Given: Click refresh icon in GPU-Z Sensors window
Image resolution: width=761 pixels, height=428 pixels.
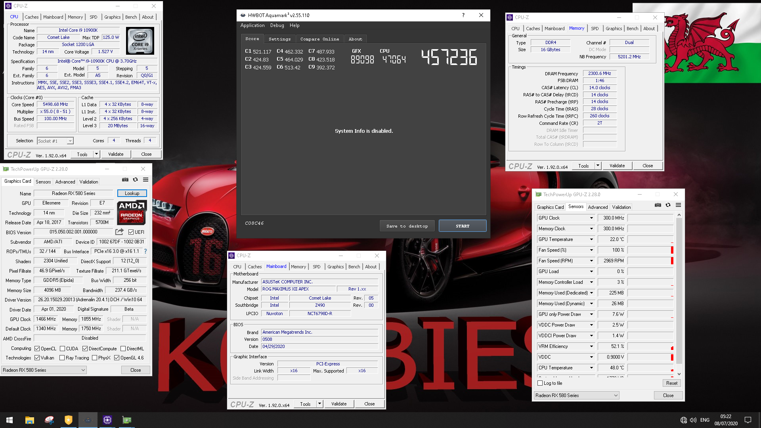Looking at the screenshot, I should point(668,205).
